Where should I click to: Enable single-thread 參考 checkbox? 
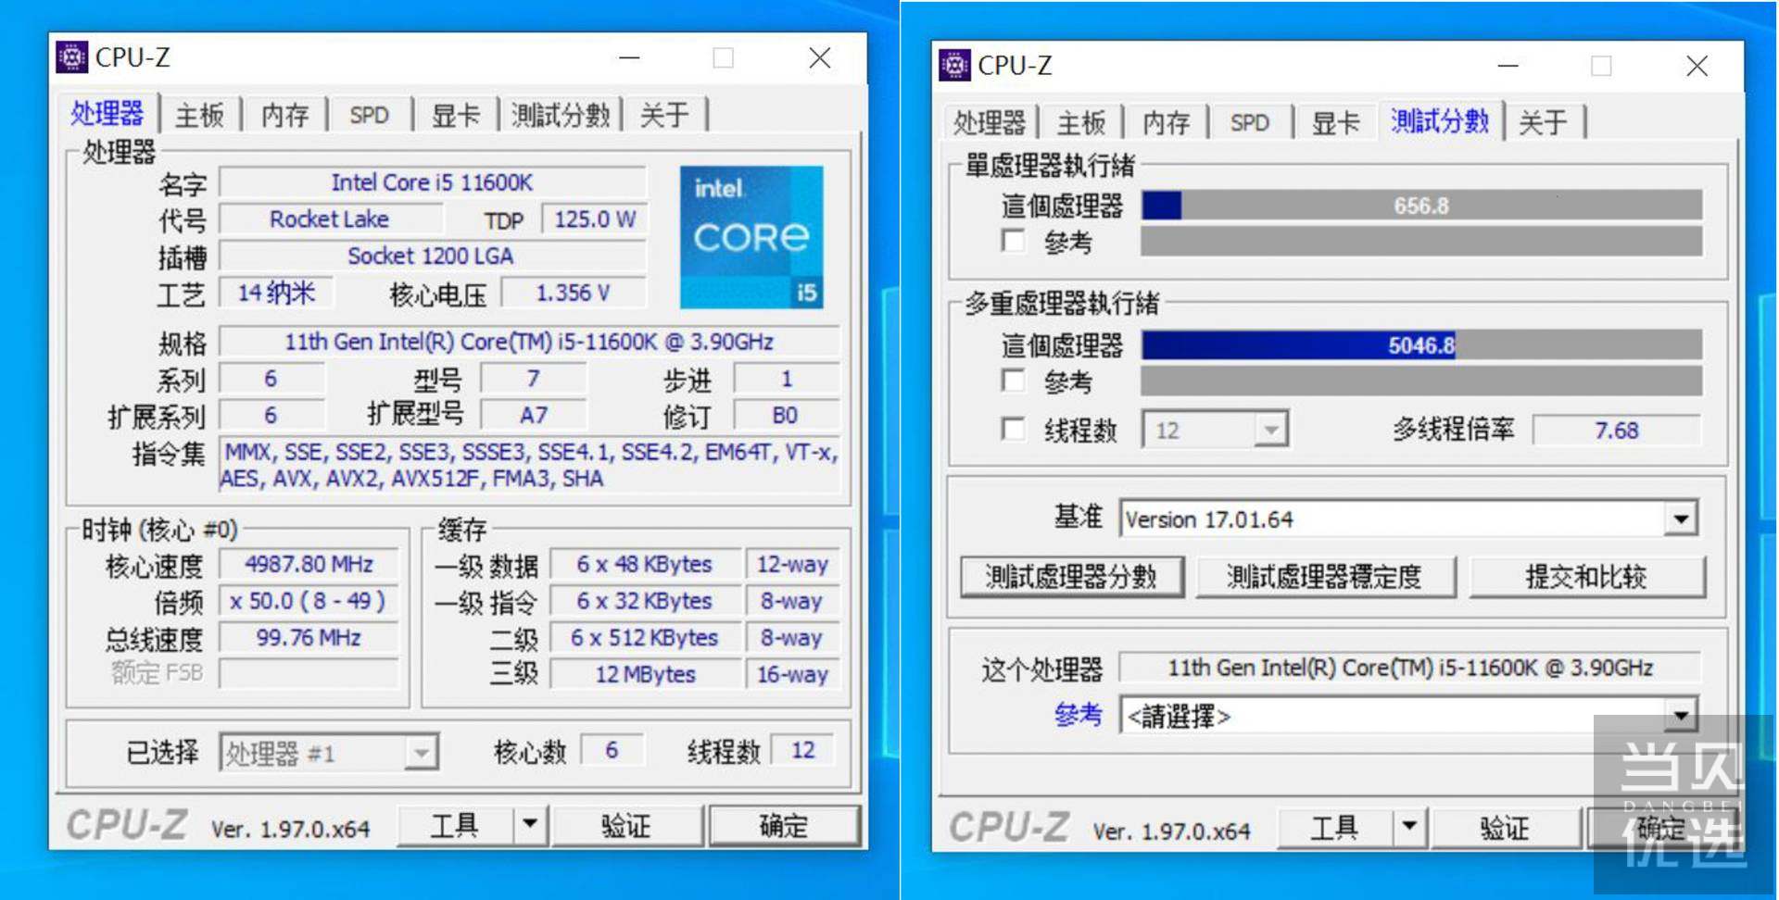point(1014,242)
